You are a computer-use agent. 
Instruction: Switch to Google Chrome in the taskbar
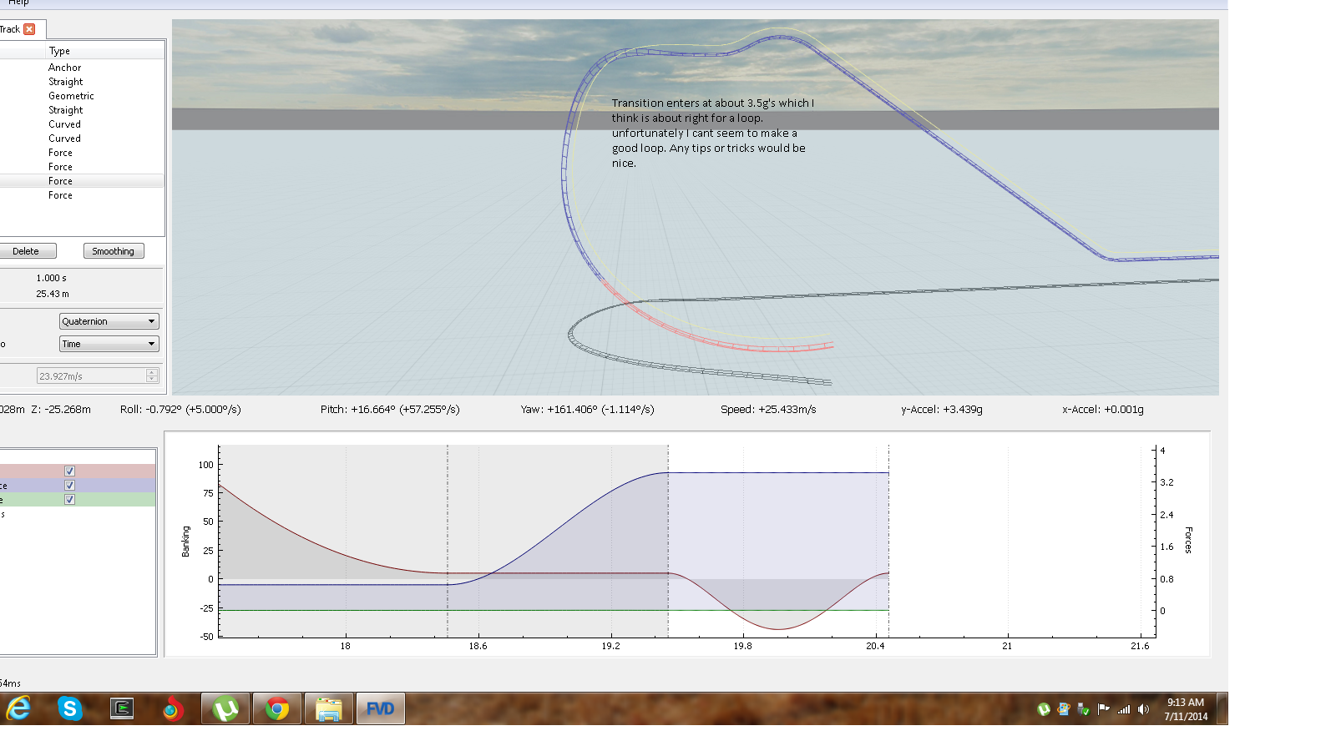277,708
